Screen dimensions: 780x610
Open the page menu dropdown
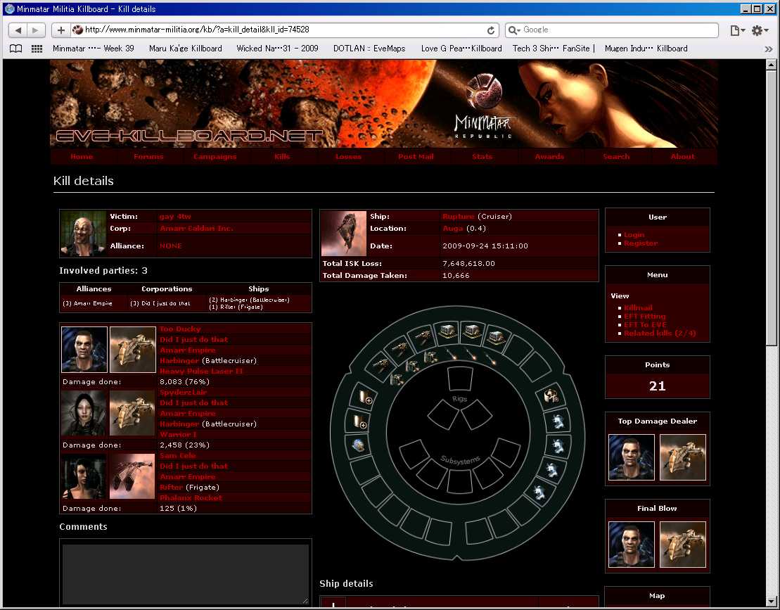[x=737, y=30]
